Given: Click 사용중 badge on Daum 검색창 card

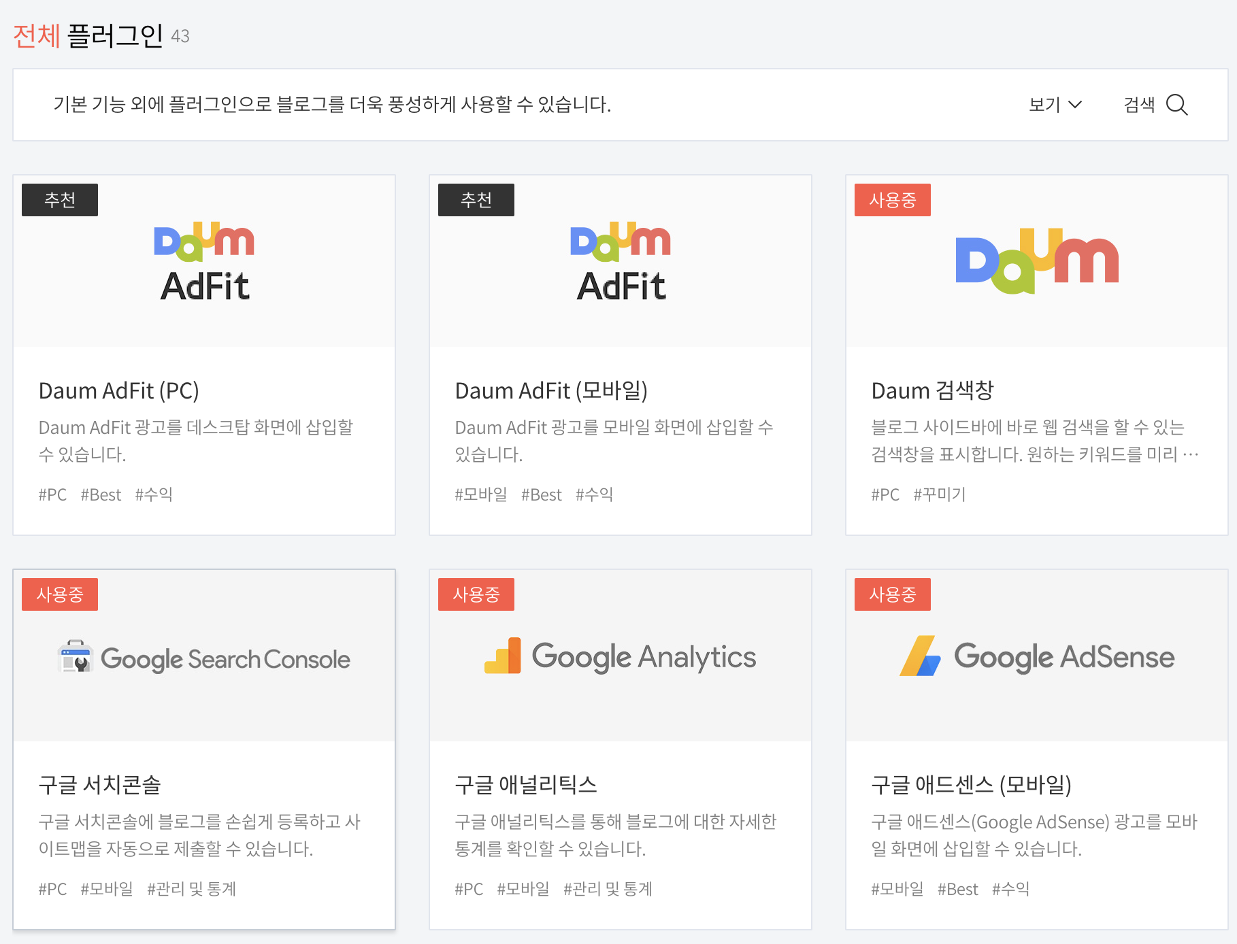Looking at the screenshot, I should [893, 200].
